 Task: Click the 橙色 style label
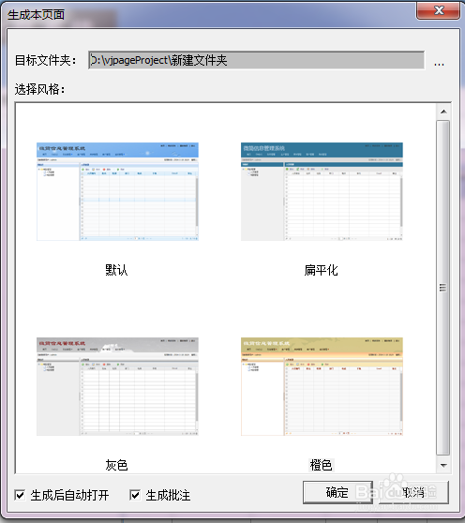tap(321, 465)
